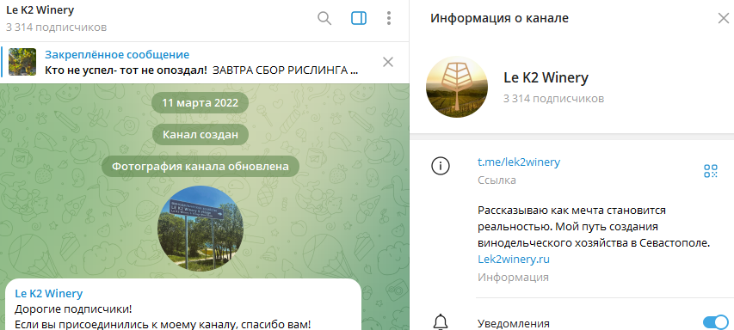Click the Le K2 Winery chat header title
This screenshot has height=330, width=734.
[40, 9]
